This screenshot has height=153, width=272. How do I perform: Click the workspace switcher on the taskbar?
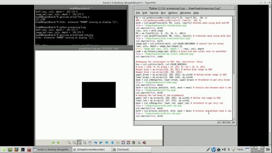[x=257, y=150]
